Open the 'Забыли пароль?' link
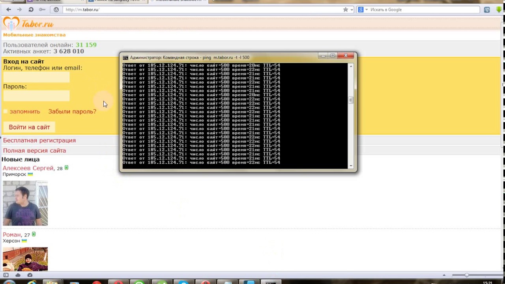The width and height of the screenshot is (505, 284). 72,112
